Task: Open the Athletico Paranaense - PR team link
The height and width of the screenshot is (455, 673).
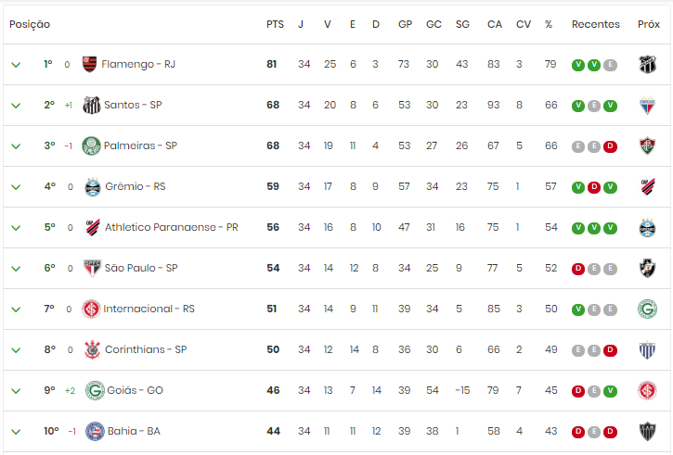Action: pos(171,227)
